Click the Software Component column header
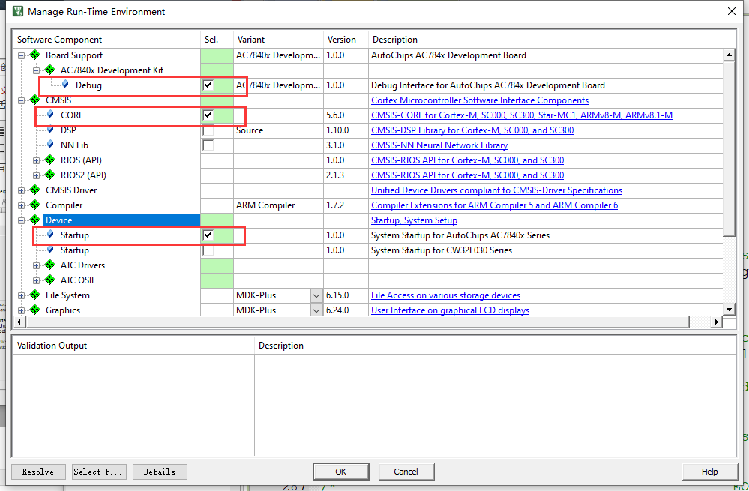The width and height of the screenshot is (749, 491). point(106,39)
